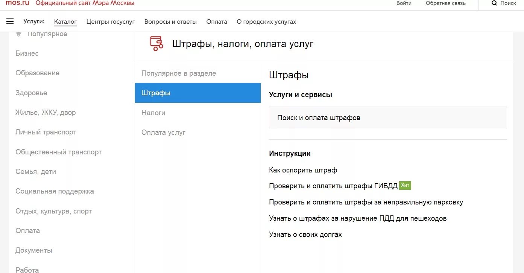
Task: Open Жилье, ЖКУ, двор category
Action: click(46, 113)
